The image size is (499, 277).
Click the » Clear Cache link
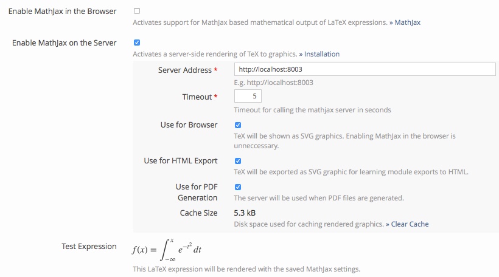[407, 224]
